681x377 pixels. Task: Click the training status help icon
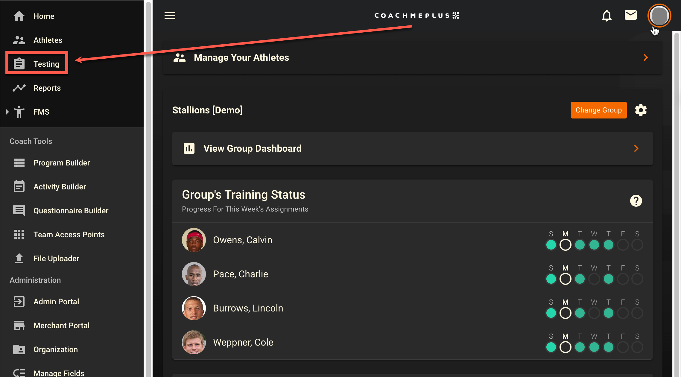click(x=636, y=201)
